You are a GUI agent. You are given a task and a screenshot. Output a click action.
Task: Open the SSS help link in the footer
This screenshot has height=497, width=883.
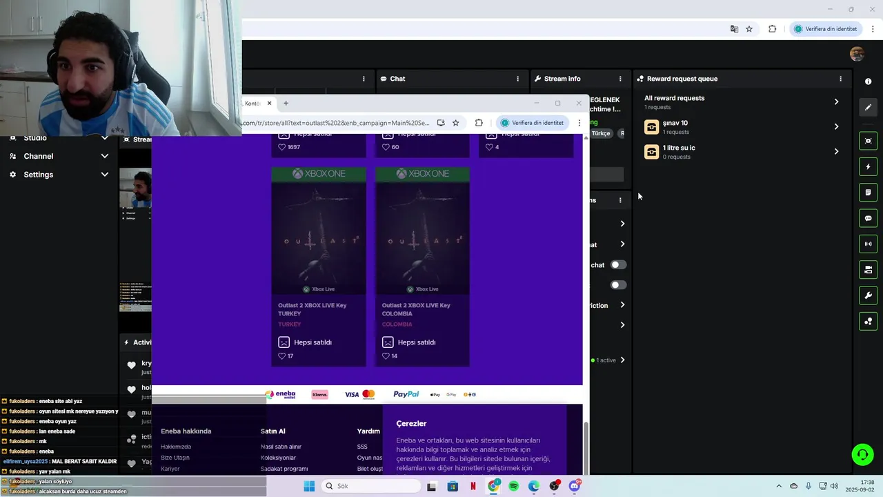tap(362, 447)
